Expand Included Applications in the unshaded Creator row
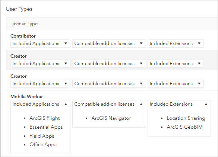This screenshot has height=157, width=218. [40, 84]
